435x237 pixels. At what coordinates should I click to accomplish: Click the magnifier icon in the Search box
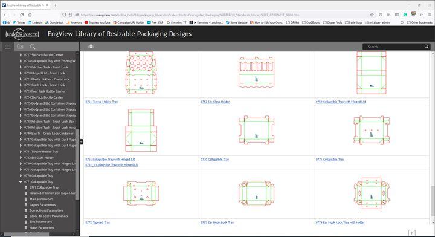click(x=427, y=47)
